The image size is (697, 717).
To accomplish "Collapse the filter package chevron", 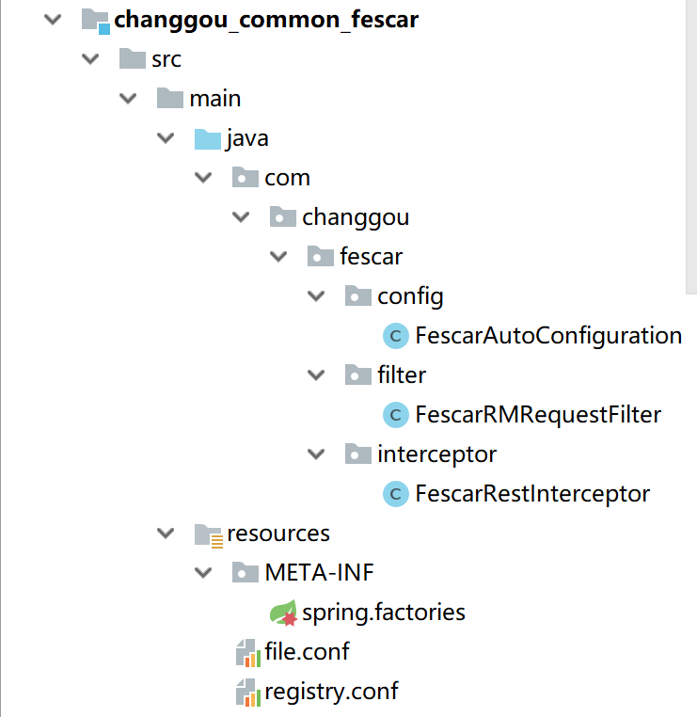I will (x=316, y=375).
